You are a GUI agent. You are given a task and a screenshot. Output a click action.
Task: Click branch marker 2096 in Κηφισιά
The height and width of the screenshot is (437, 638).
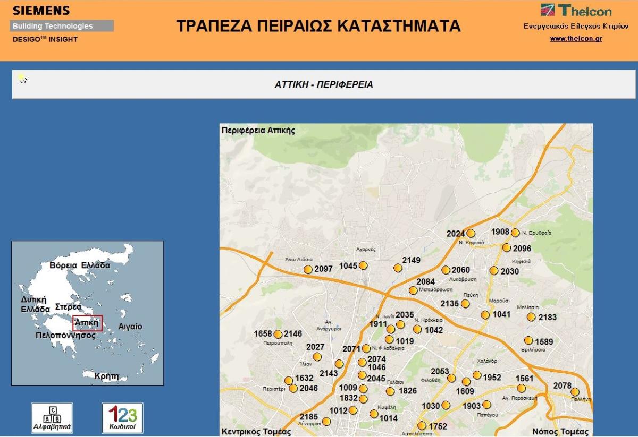(506, 247)
